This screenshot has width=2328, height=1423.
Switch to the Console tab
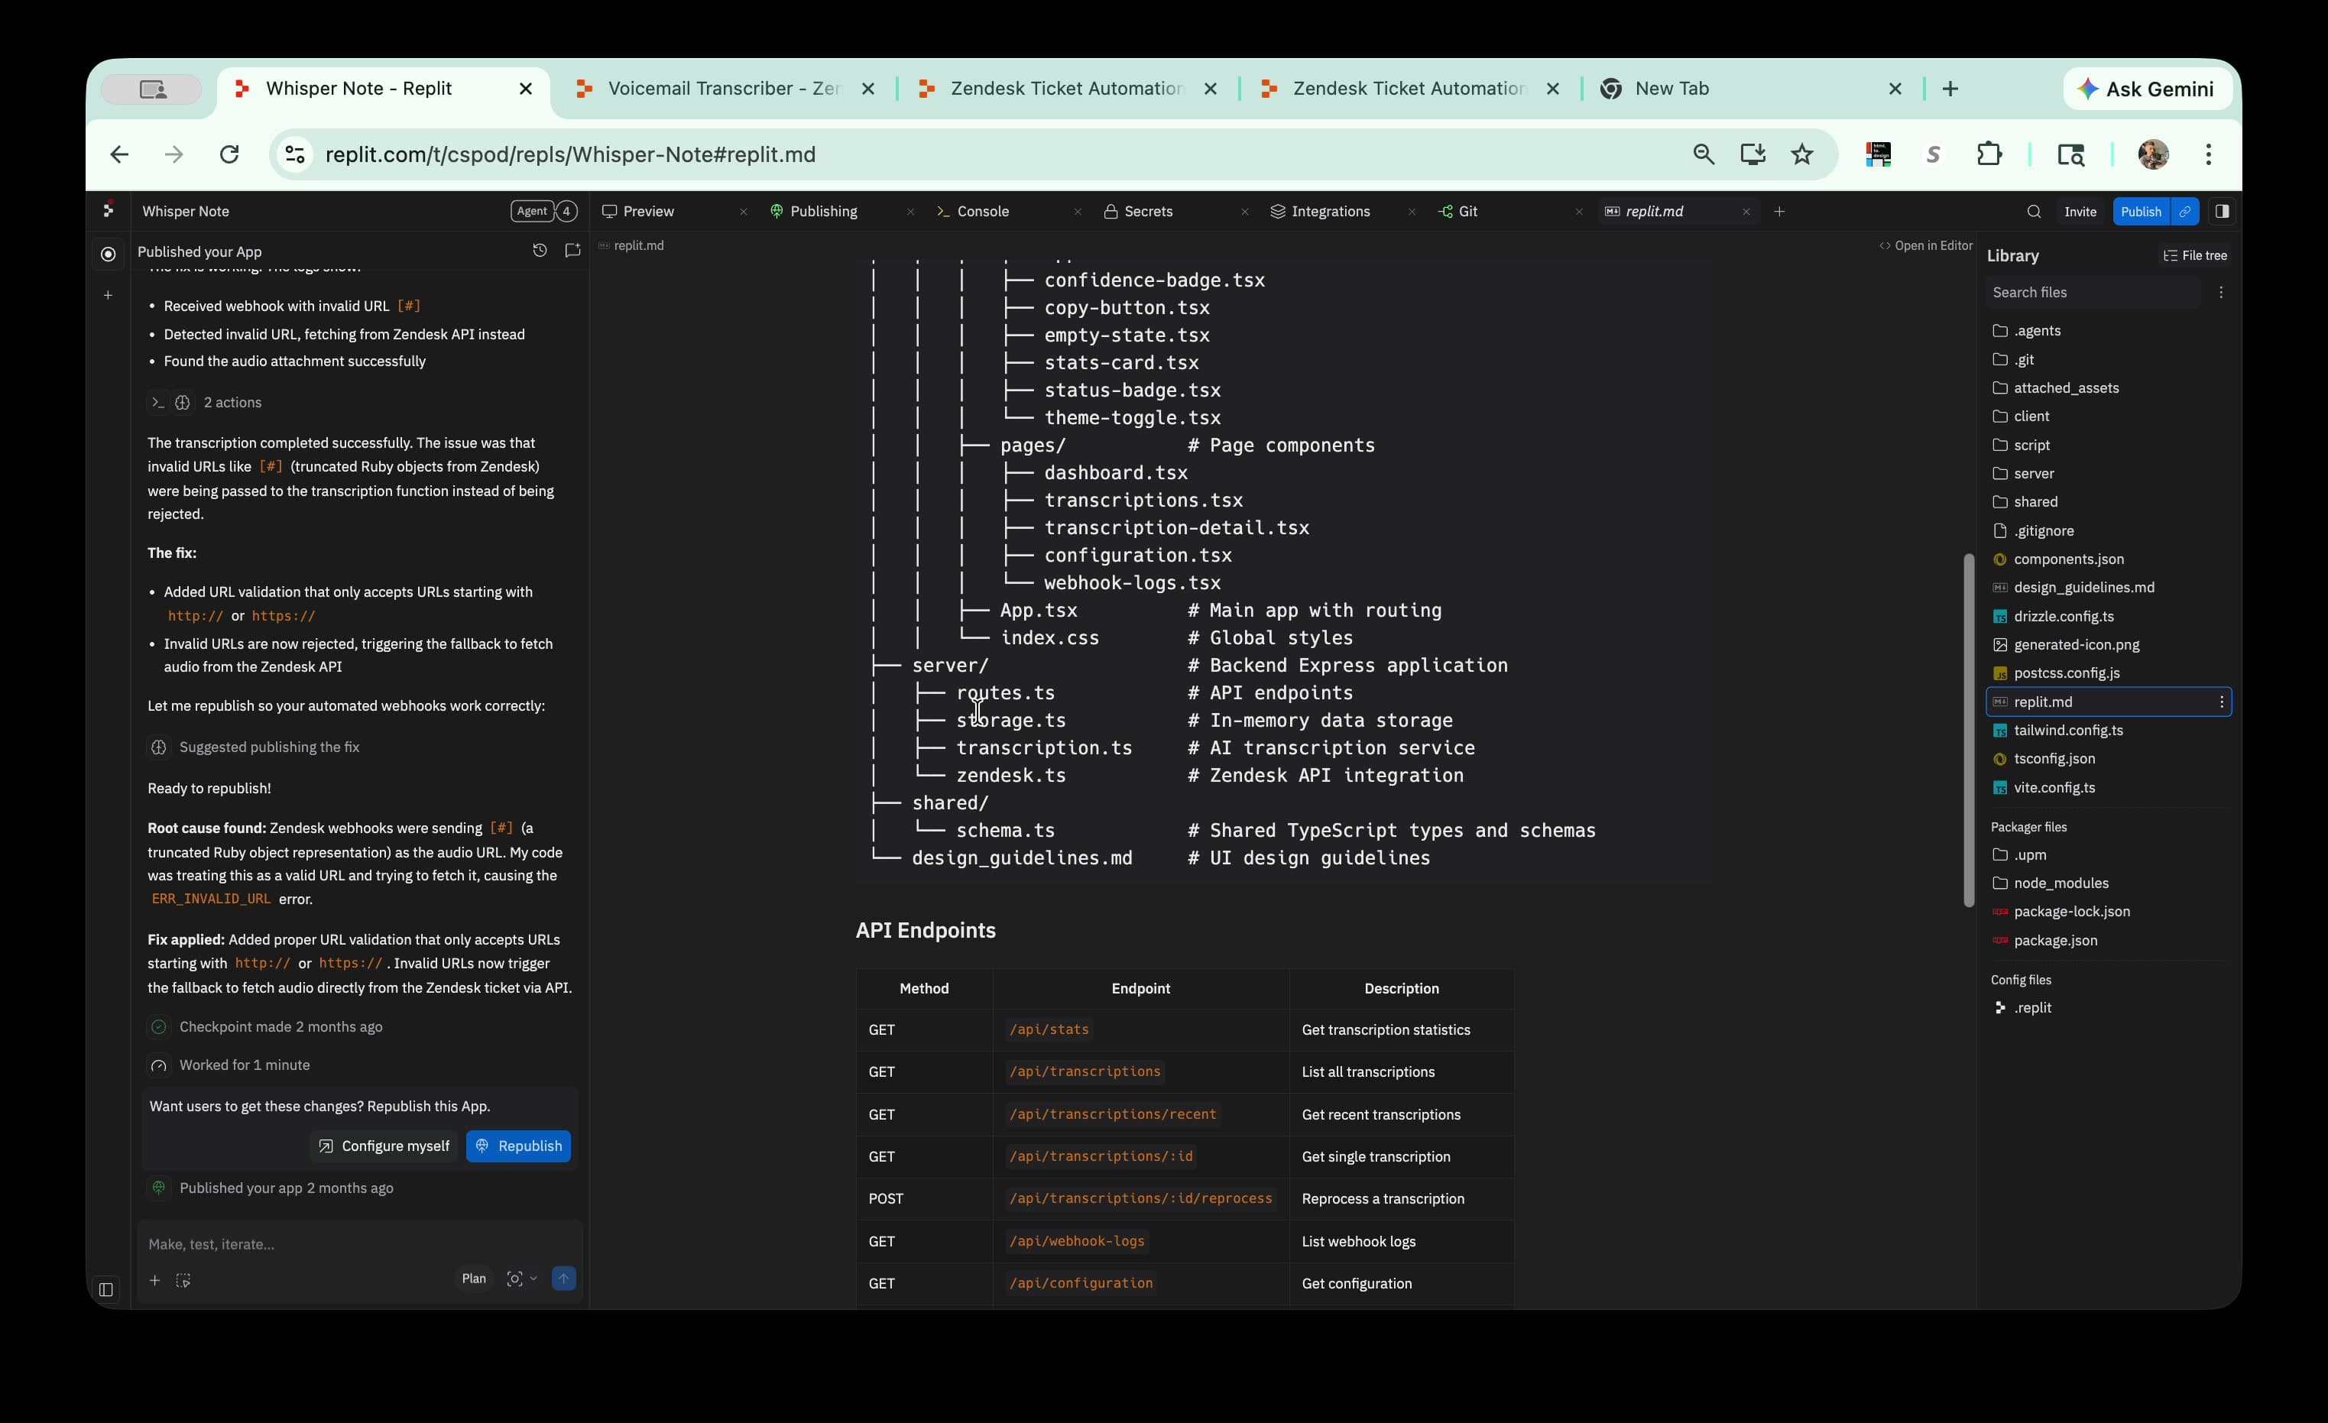[983, 212]
